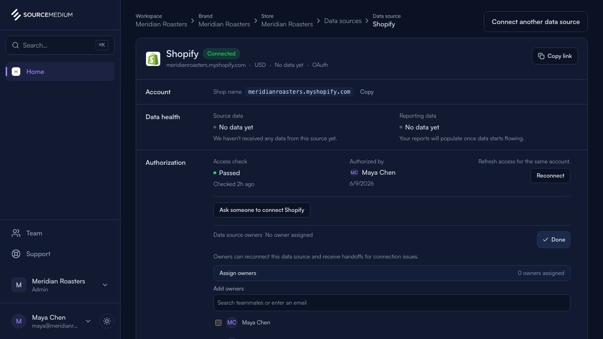Click the Access check Passed status
This screenshot has height=339, width=603.
pos(227,173)
